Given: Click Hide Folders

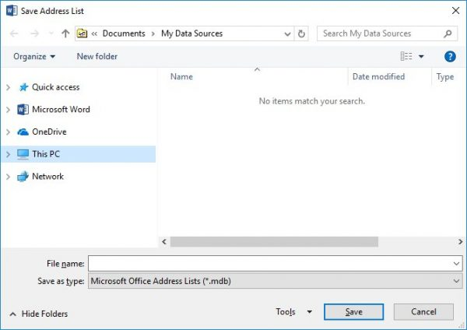Looking at the screenshot, I should 39,314.
